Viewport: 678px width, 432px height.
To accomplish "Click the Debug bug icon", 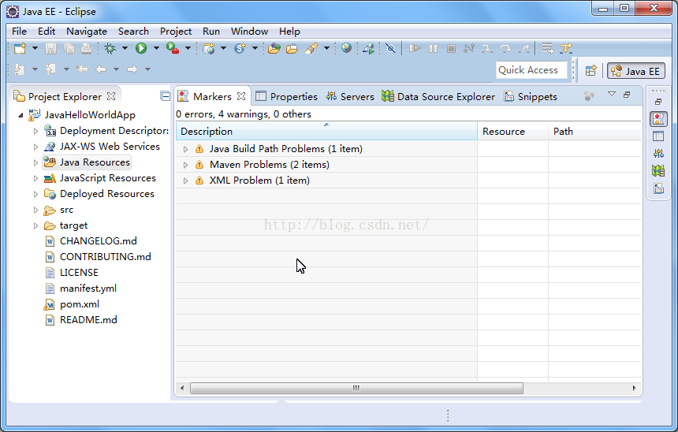I will click(x=110, y=48).
